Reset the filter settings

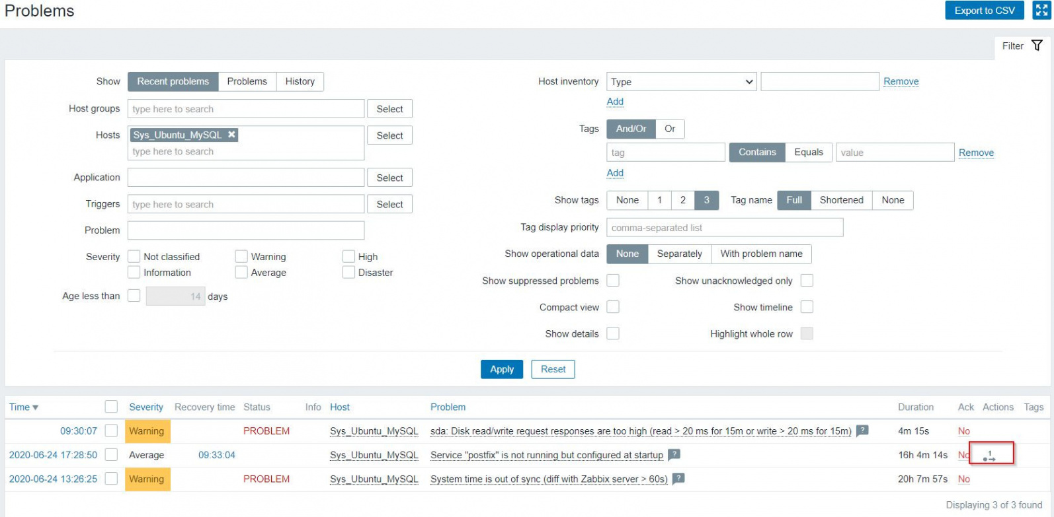point(553,369)
